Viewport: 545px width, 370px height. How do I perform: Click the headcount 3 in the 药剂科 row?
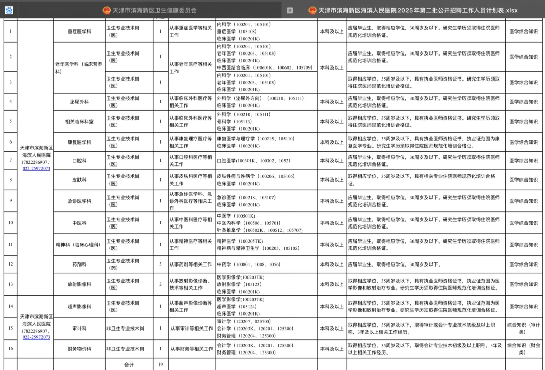[160, 264]
